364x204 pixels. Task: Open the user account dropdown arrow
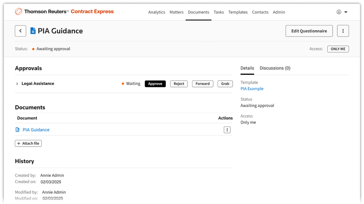point(346,12)
